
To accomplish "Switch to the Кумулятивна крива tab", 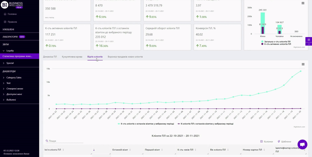I will tap(72, 57).
